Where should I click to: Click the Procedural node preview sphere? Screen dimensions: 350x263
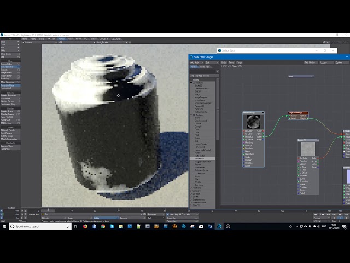(253, 122)
